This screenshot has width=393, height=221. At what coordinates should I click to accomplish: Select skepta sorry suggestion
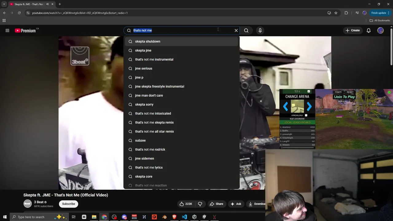pos(181,104)
